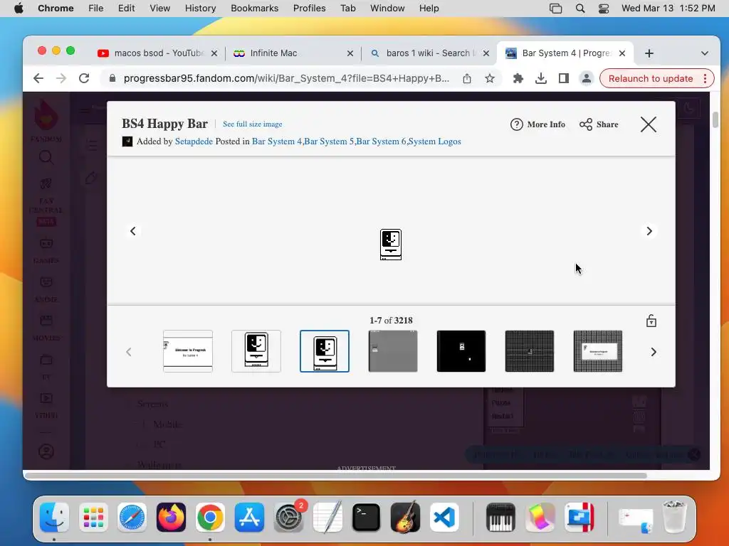This screenshot has width=729, height=546.
Task: Open Stage Manager menu bar icon
Action: click(555, 9)
